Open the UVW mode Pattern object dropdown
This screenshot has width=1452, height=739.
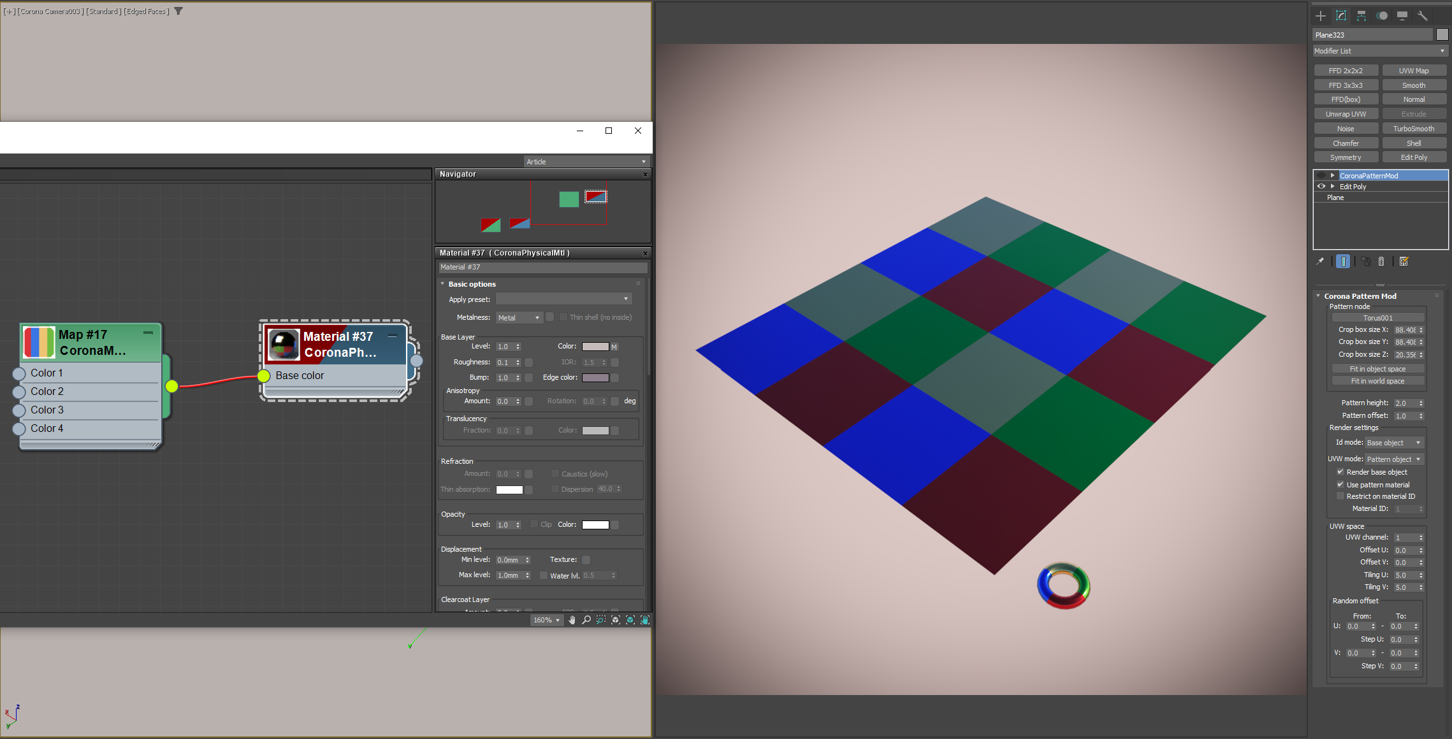pyautogui.click(x=1393, y=459)
